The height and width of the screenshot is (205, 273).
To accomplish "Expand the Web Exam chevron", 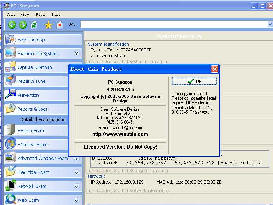I will click(77, 200).
